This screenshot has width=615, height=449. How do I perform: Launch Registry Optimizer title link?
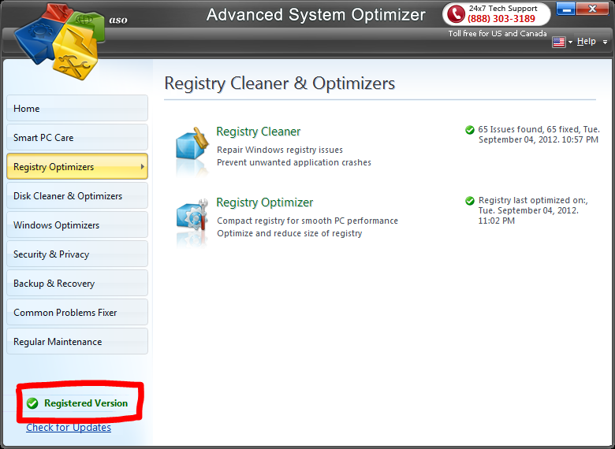coord(265,202)
